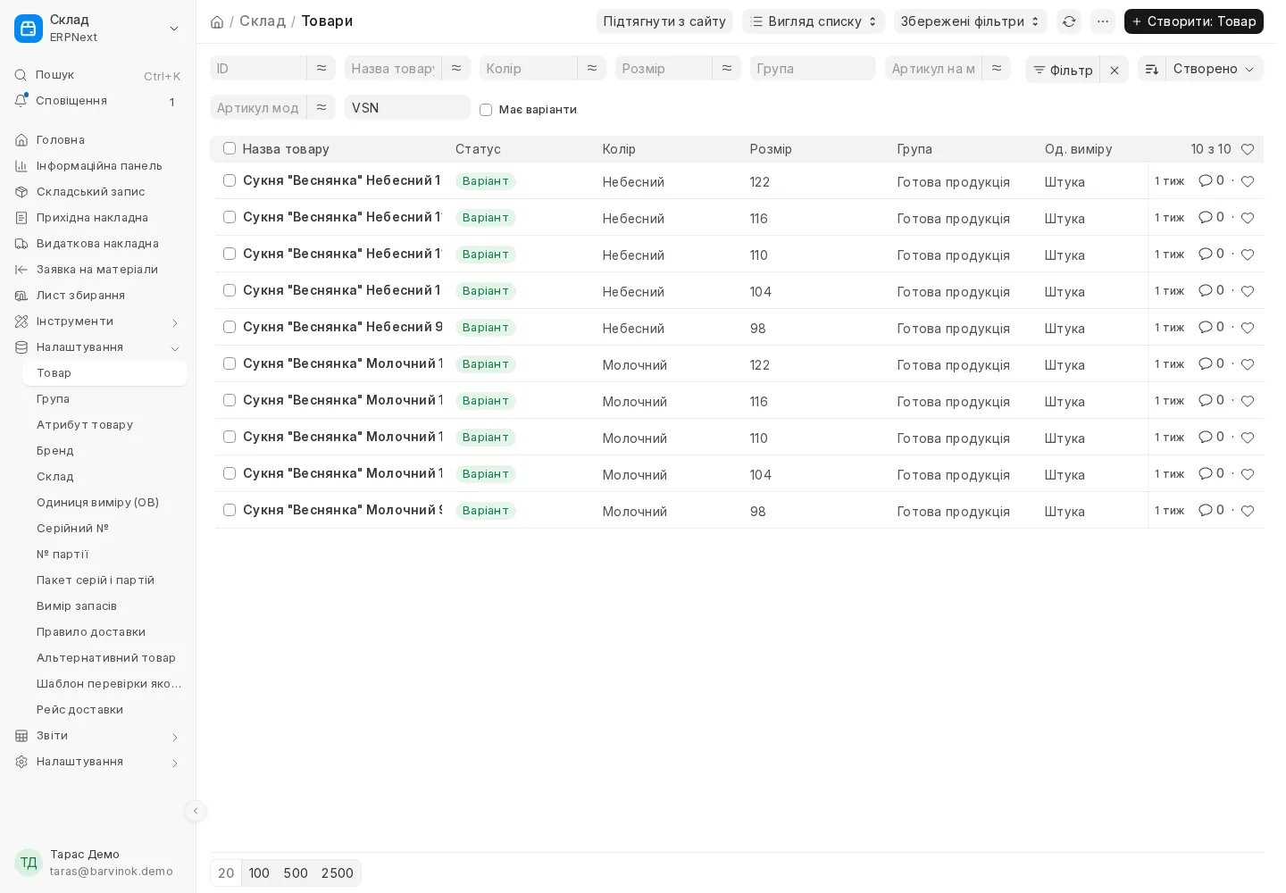
Task: Enable the Має варіанти checkbox
Action: 486,110
